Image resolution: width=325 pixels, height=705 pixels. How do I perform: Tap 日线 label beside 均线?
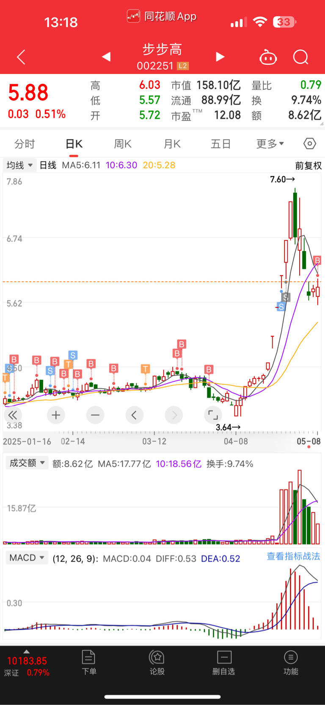coord(48,165)
